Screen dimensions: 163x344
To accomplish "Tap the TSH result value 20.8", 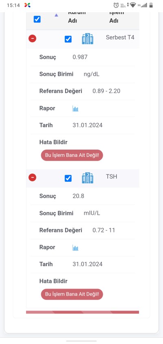I will click(78, 196).
